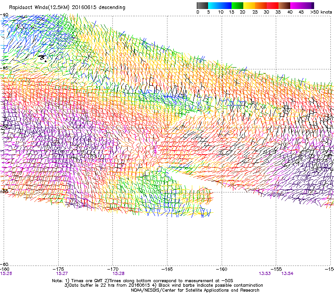
Task: Click the "35" legend scale label
Action: [x=278, y=12]
